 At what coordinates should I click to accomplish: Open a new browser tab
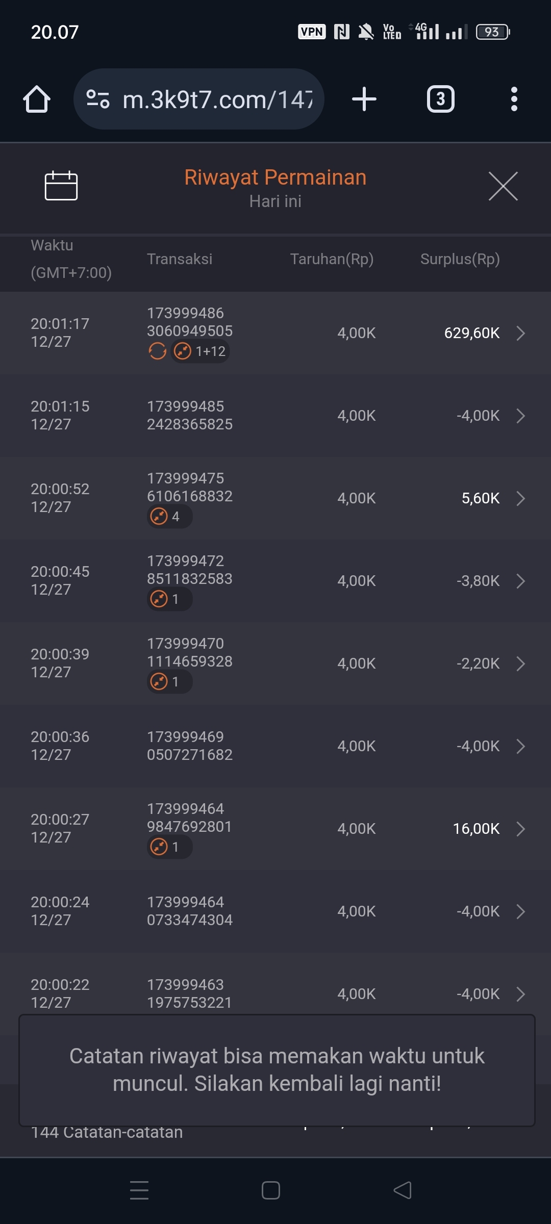364,99
